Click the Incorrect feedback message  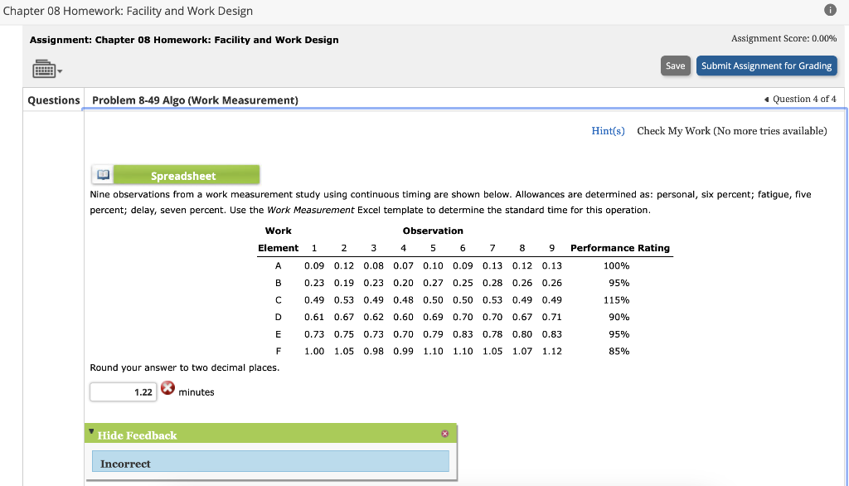pos(270,462)
